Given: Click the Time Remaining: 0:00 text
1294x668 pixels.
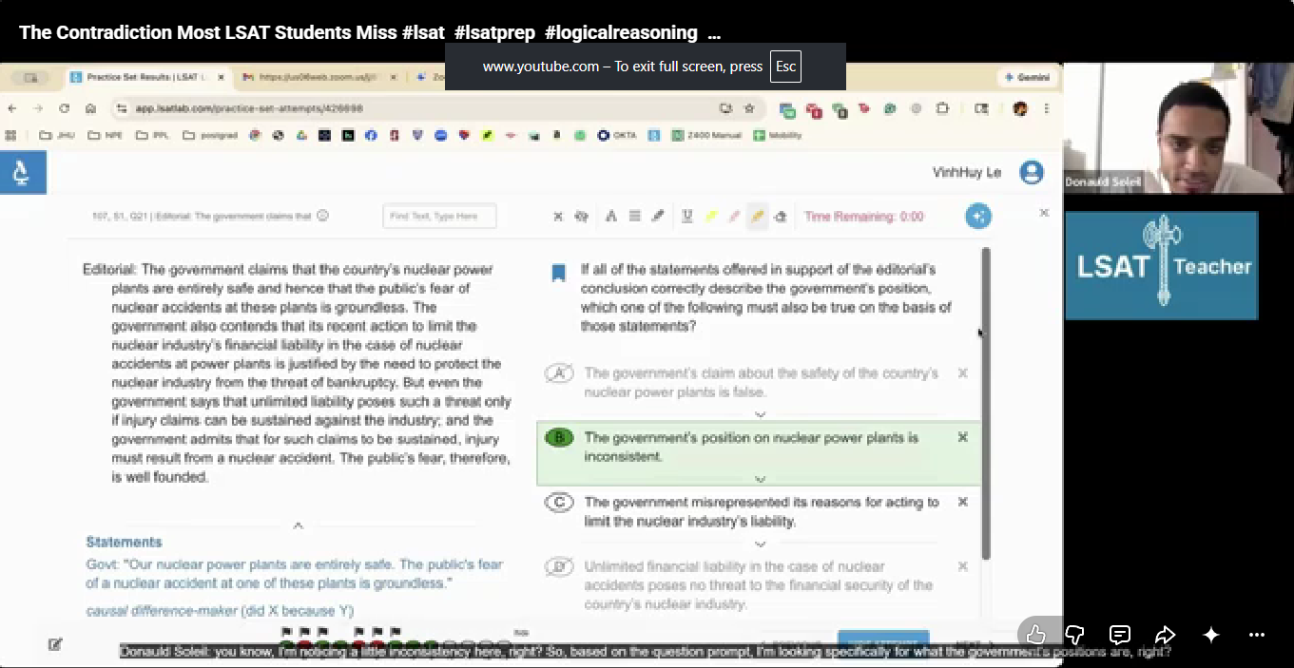Looking at the screenshot, I should tap(863, 217).
